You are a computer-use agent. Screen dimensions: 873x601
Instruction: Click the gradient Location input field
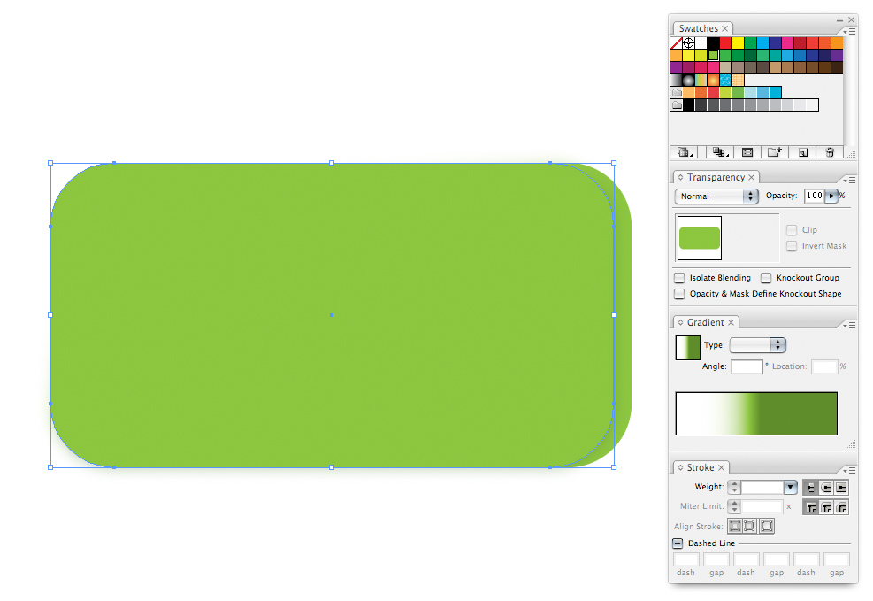[824, 366]
